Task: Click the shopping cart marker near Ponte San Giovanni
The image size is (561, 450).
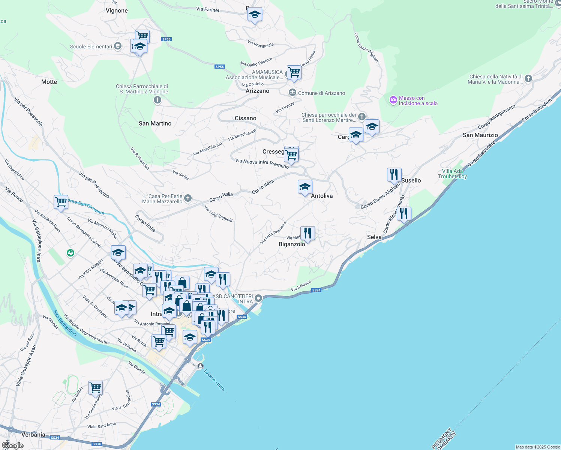Action: click(x=61, y=202)
